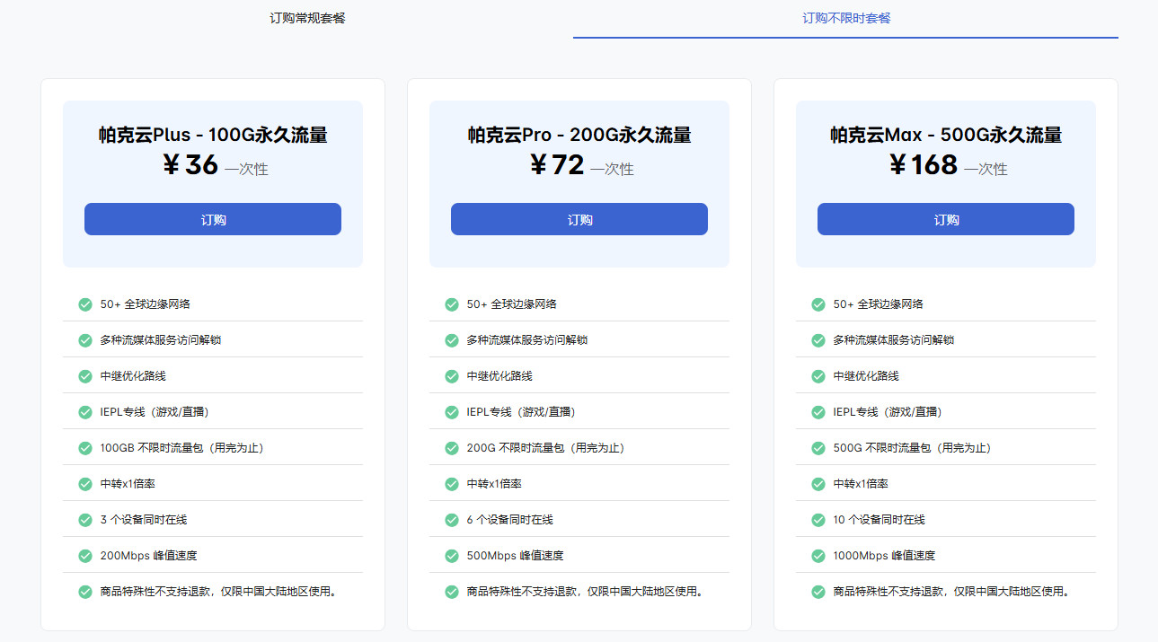Screen dimensions: 1158x642
Task: Click the green check beside 3 个设备同时在线
Action: click(x=84, y=519)
